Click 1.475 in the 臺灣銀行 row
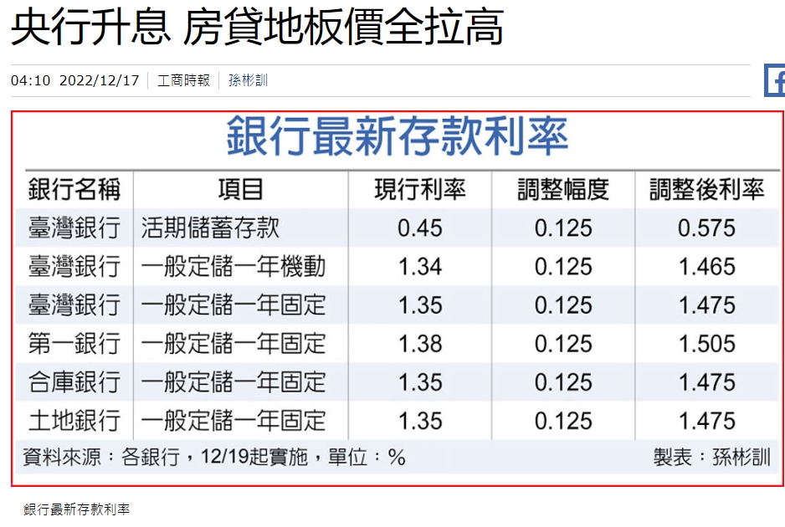This screenshot has width=785, height=527. tap(707, 305)
